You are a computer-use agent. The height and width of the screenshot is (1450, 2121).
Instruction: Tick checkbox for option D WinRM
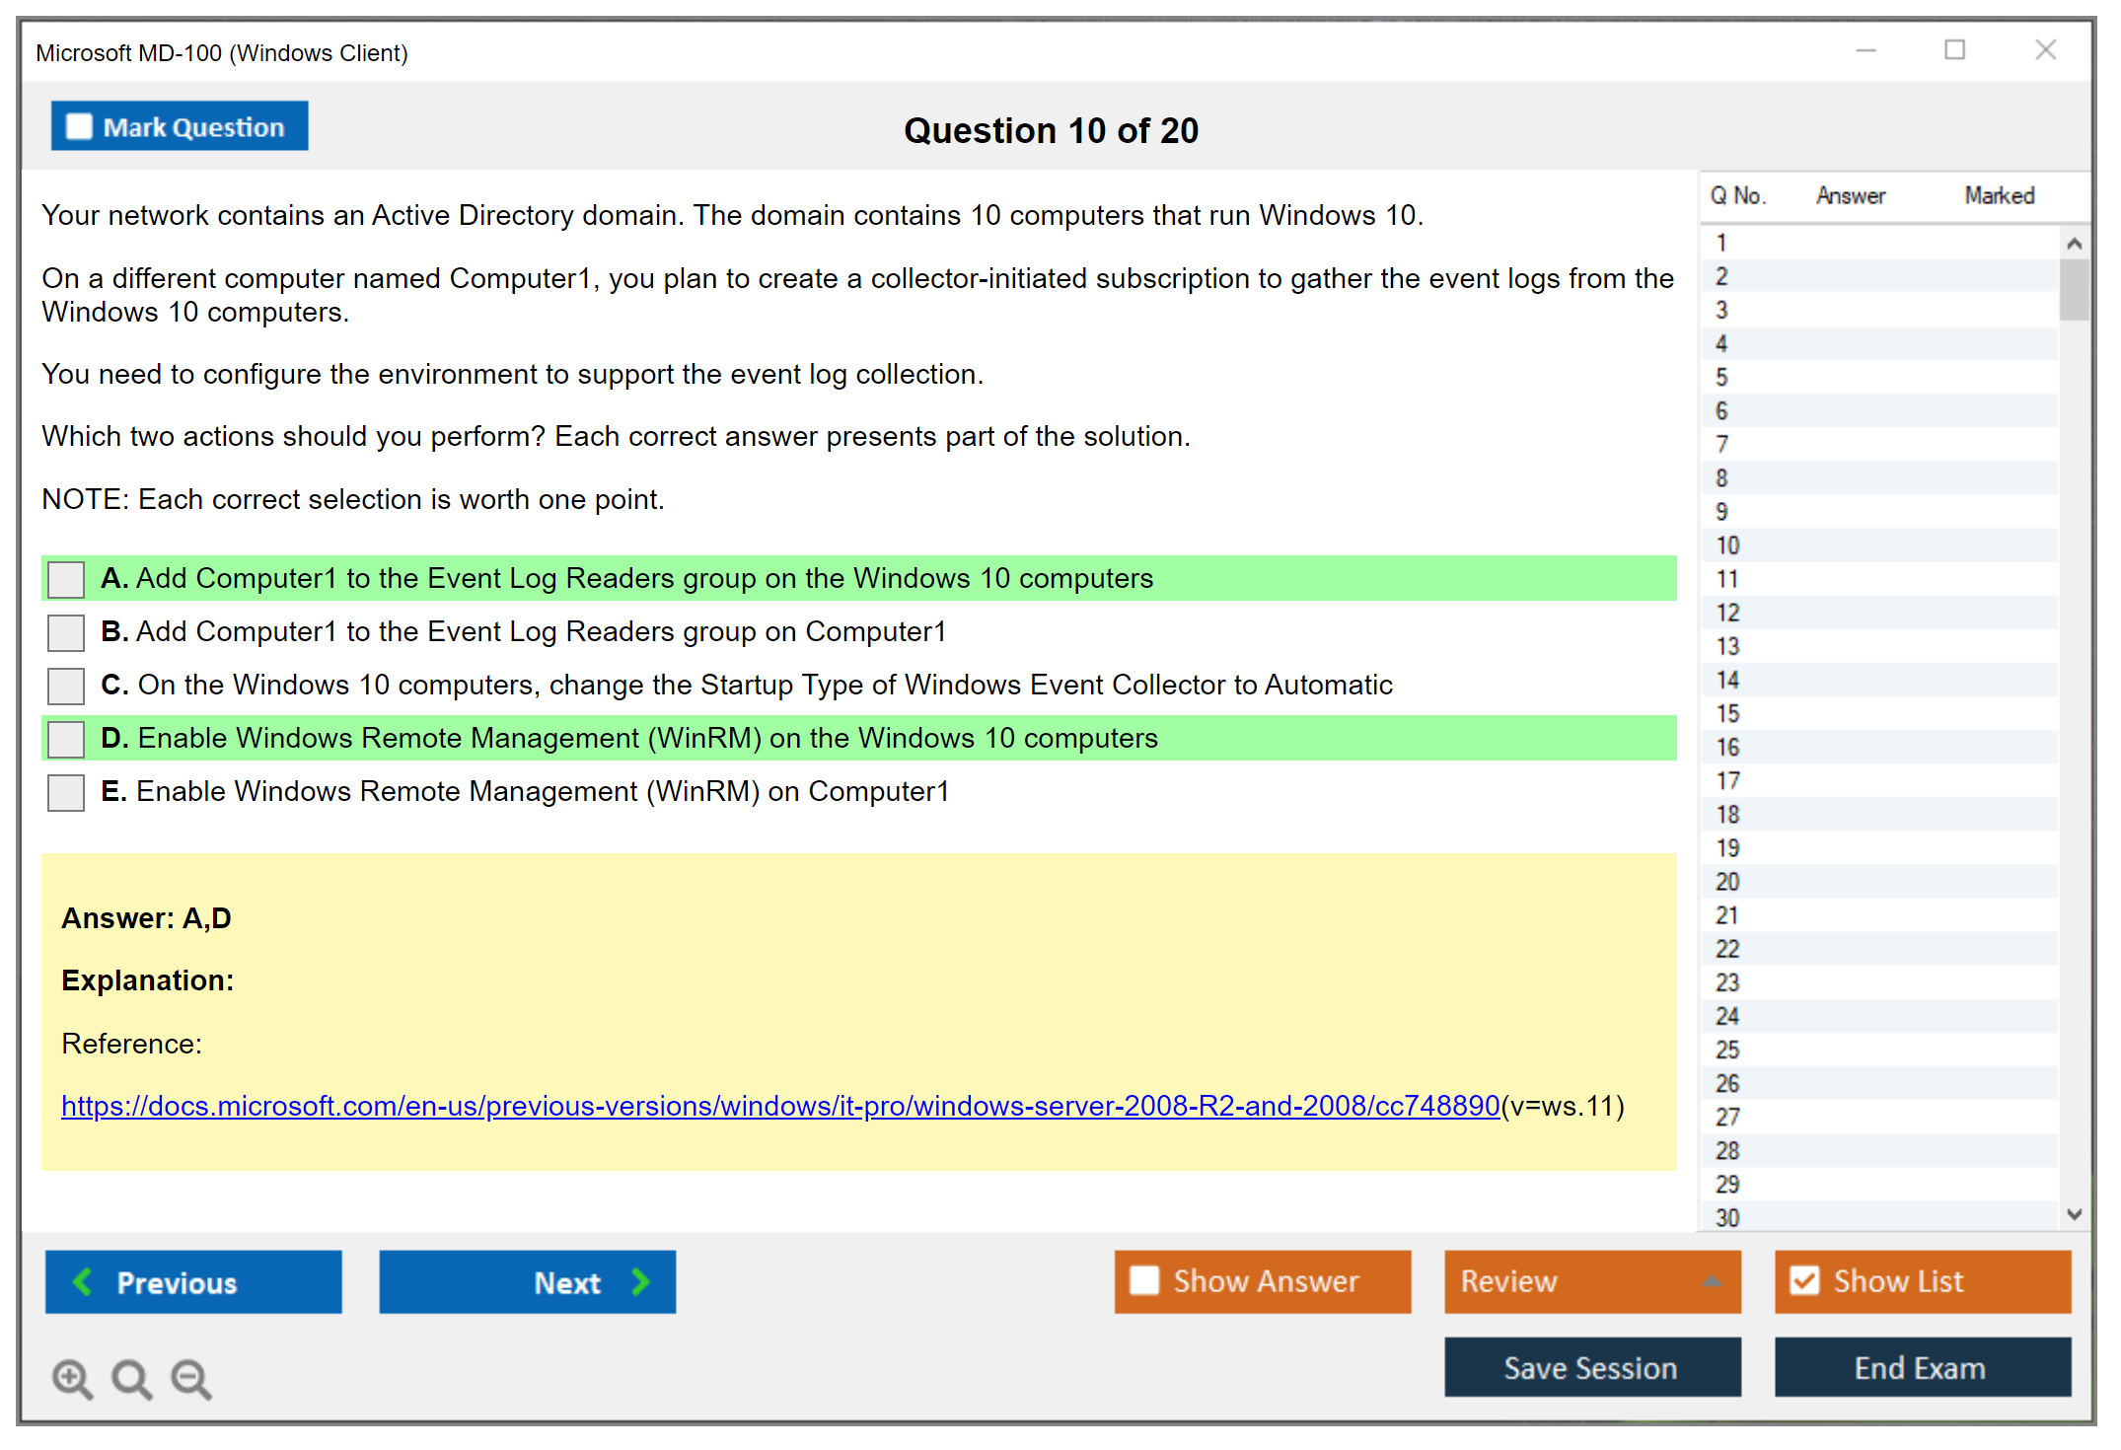(x=66, y=739)
